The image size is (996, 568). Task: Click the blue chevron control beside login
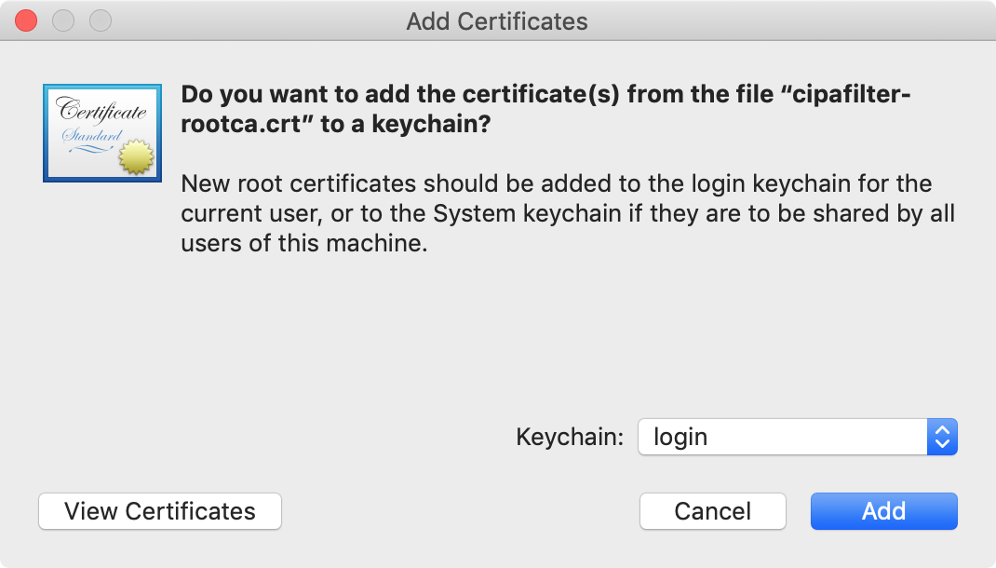943,437
